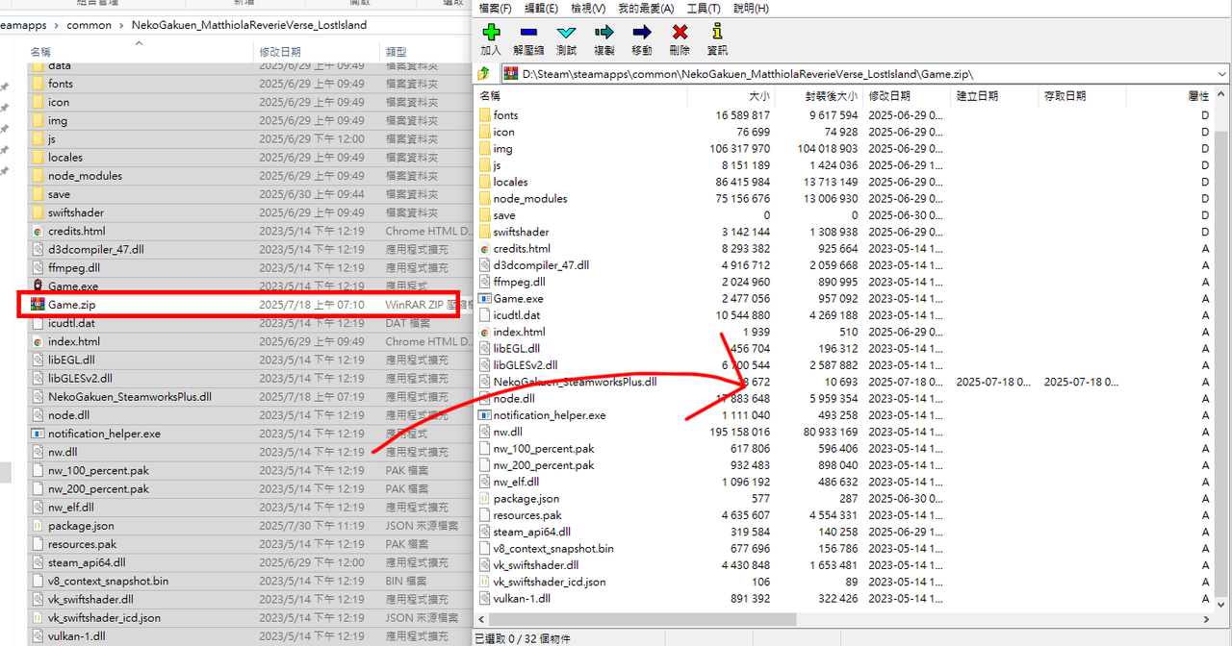Click the archive icon in 7-Zip address bar

tap(511, 73)
